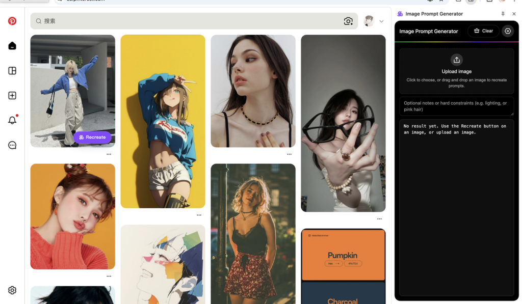
Task: Open the profile avatar
Action: [x=369, y=21]
